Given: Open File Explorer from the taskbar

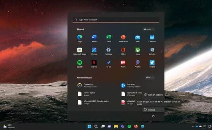Looking at the screenshot, I should [116, 126].
